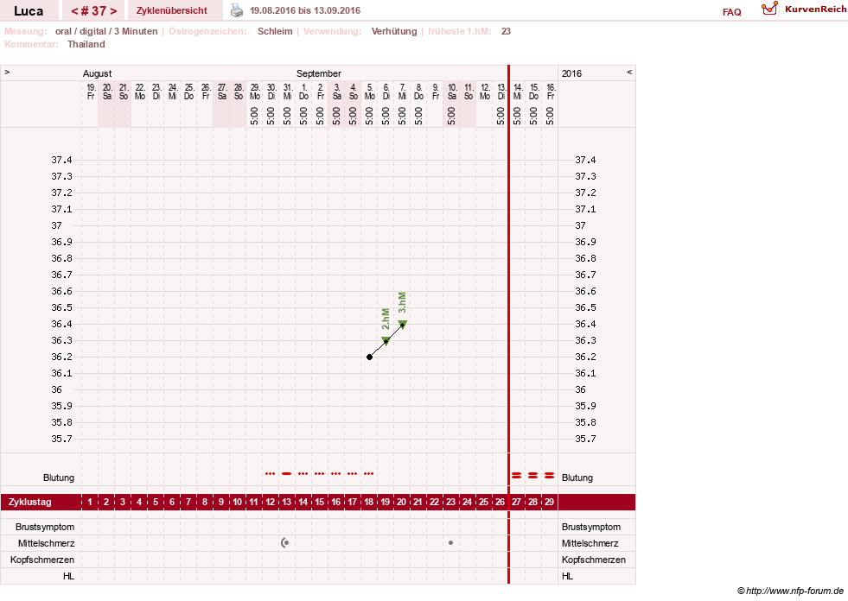848x601 pixels.
Task: Expand chart with the top-left '>' arrow
Action: pyautogui.click(x=7, y=72)
